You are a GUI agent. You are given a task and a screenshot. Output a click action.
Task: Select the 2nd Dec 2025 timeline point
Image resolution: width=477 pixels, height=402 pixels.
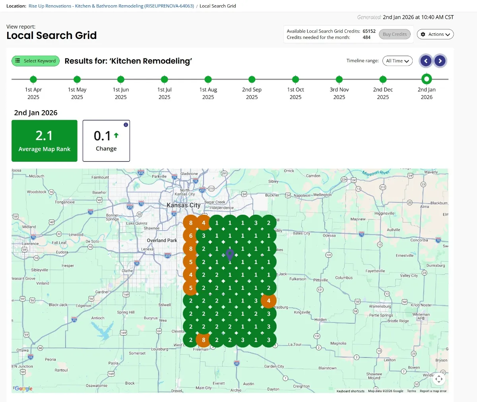pyautogui.click(x=383, y=80)
